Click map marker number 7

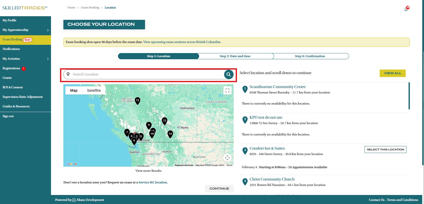[x=127, y=132]
